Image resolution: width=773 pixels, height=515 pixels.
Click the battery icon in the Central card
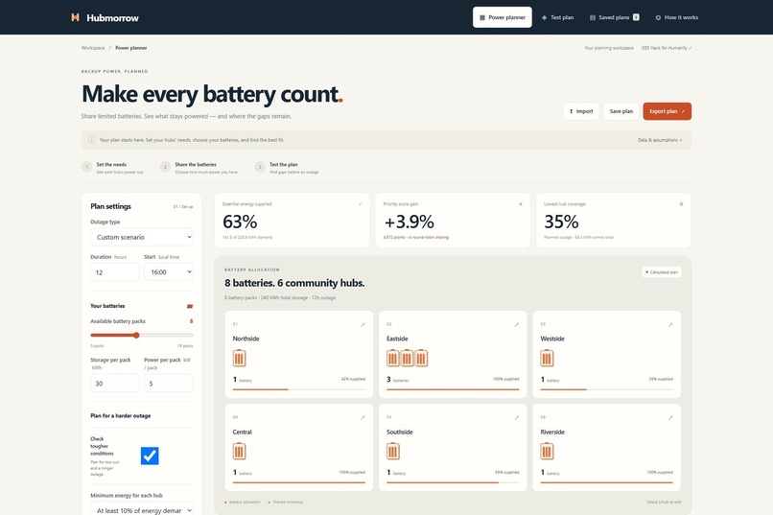(239, 451)
